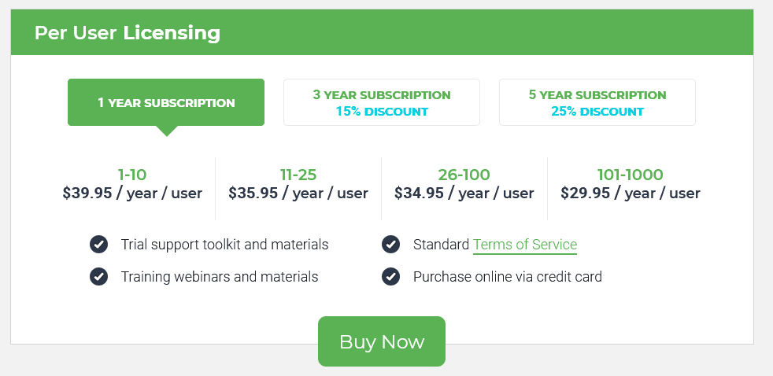
Task: Select the 1 Year Subscription tab
Action: click(x=166, y=102)
